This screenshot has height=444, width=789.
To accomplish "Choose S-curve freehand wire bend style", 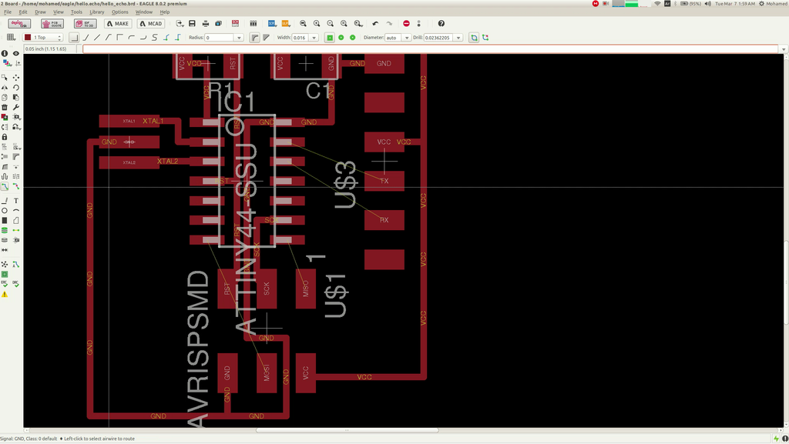I will coord(154,38).
